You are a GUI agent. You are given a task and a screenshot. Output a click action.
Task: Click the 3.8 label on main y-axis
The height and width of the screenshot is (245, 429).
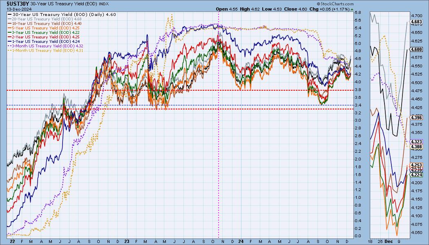point(357,90)
